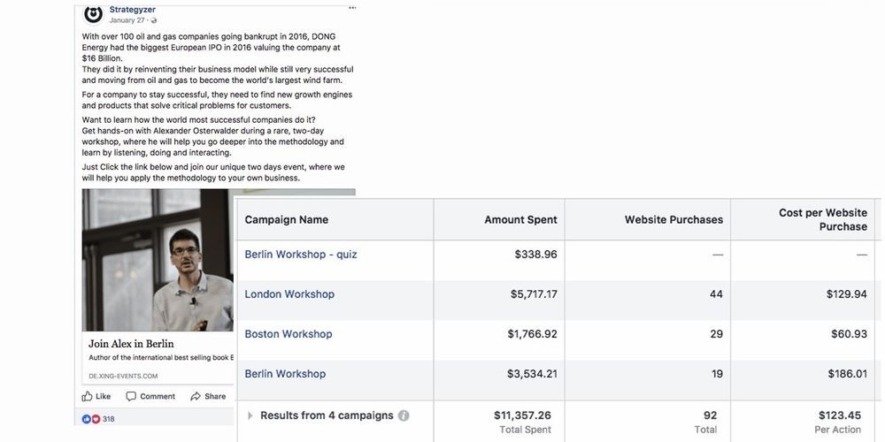The width and height of the screenshot is (885, 442).
Task: Click the Campaign Name column header
Action: point(286,220)
